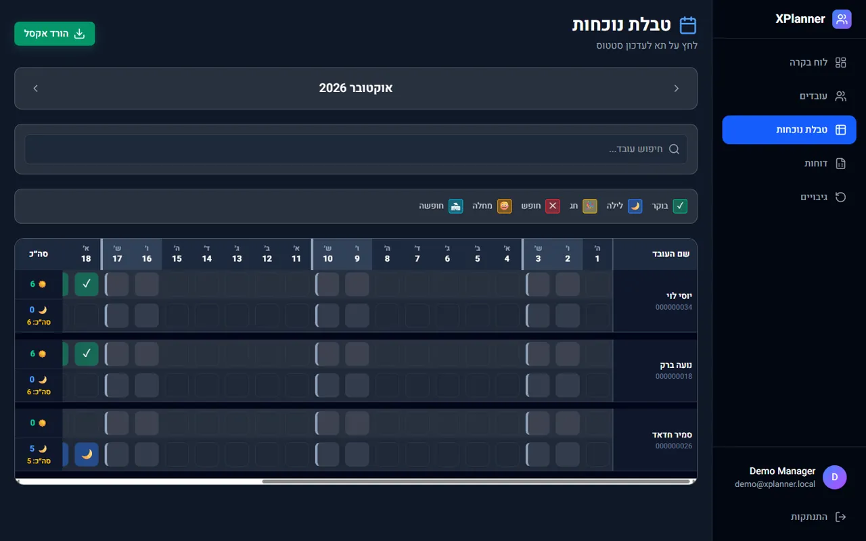Click the אוקטובר 2026 month title
This screenshot has width=866, height=541.
coord(356,89)
